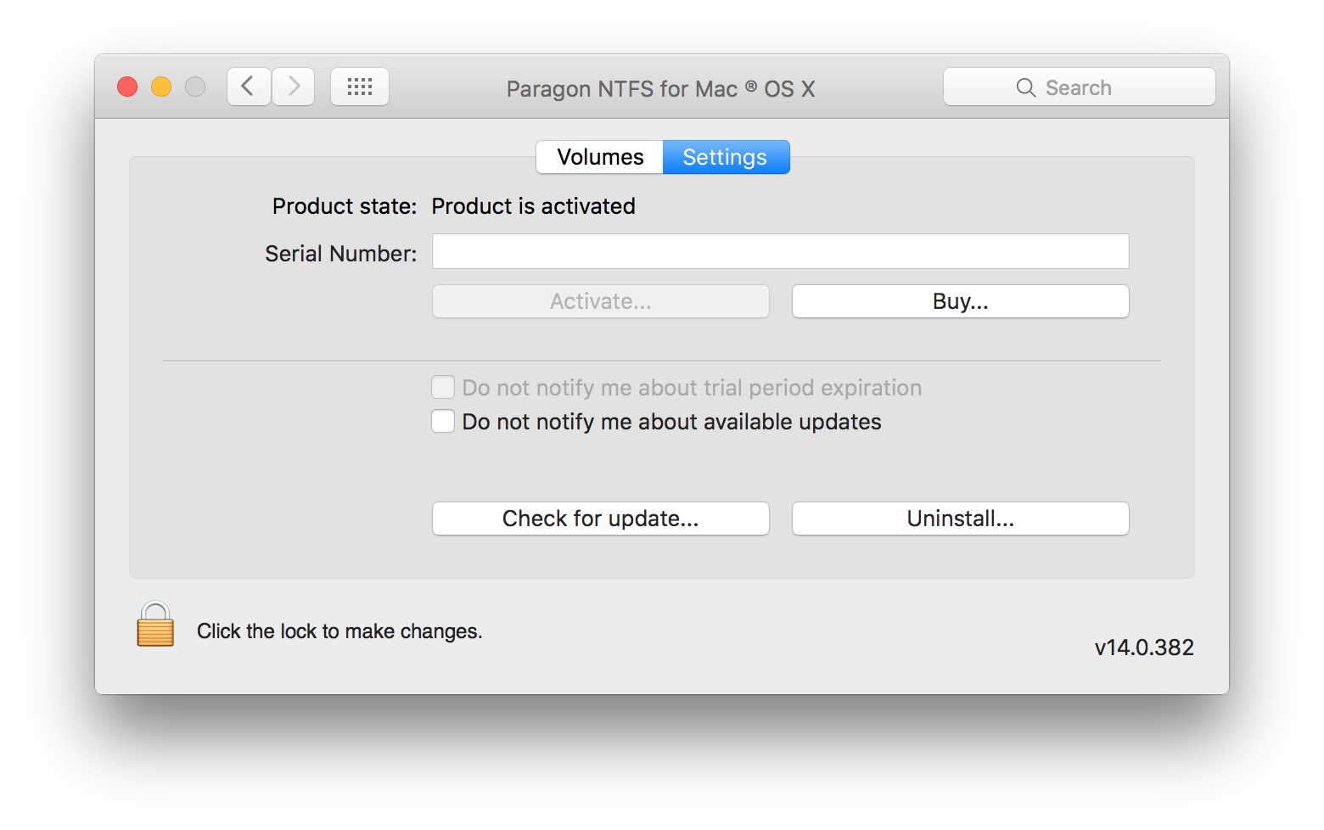Click the Search field in toolbar
This screenshot has width=1324, height=830.
(x=1080, y=87)
